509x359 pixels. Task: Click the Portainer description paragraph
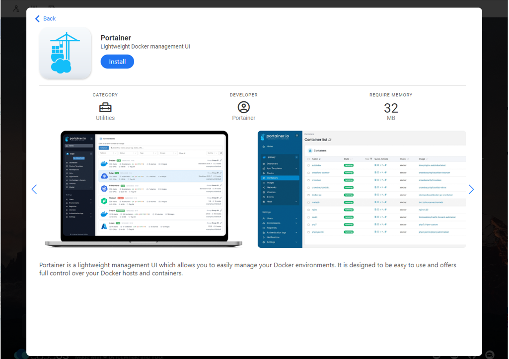pos(247,269)
